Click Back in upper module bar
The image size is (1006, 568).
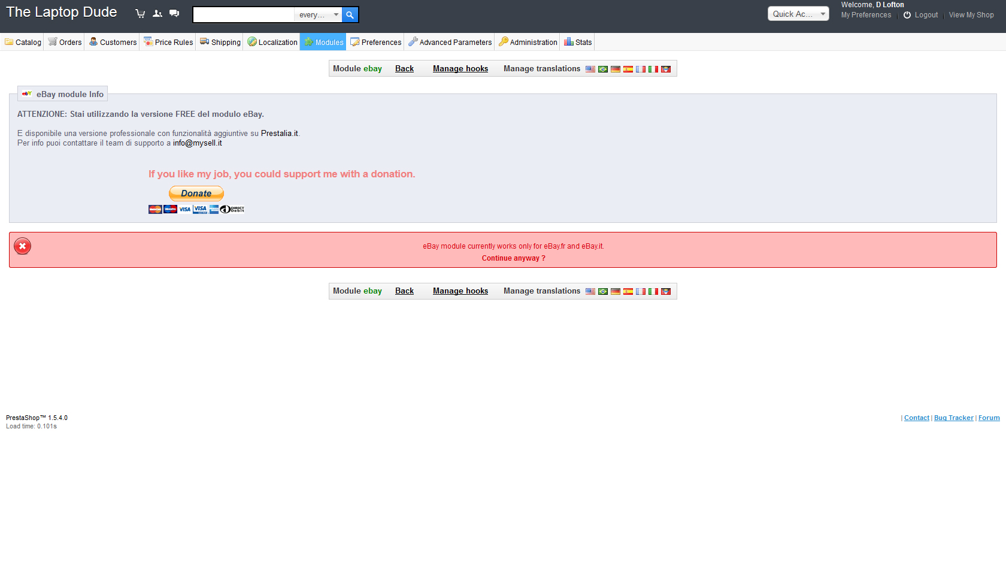[405, 69]
